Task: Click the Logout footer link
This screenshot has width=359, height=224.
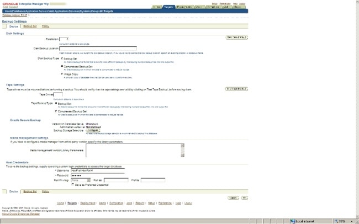Action: click(x=188, y=203)
